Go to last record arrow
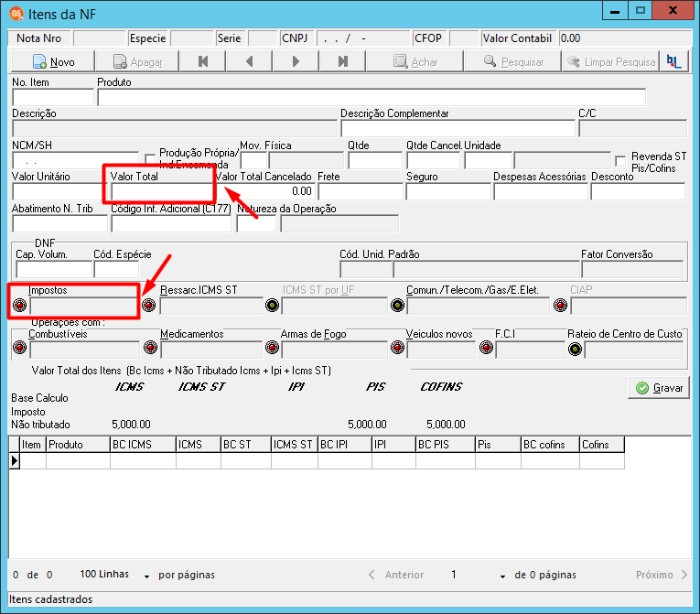The image size is (700, 614). [342, 61]
